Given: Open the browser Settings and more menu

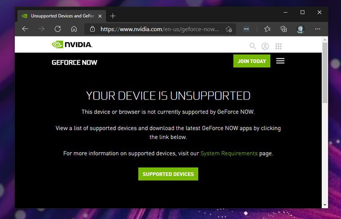Looking at the screenshot, I should point(318,29).
